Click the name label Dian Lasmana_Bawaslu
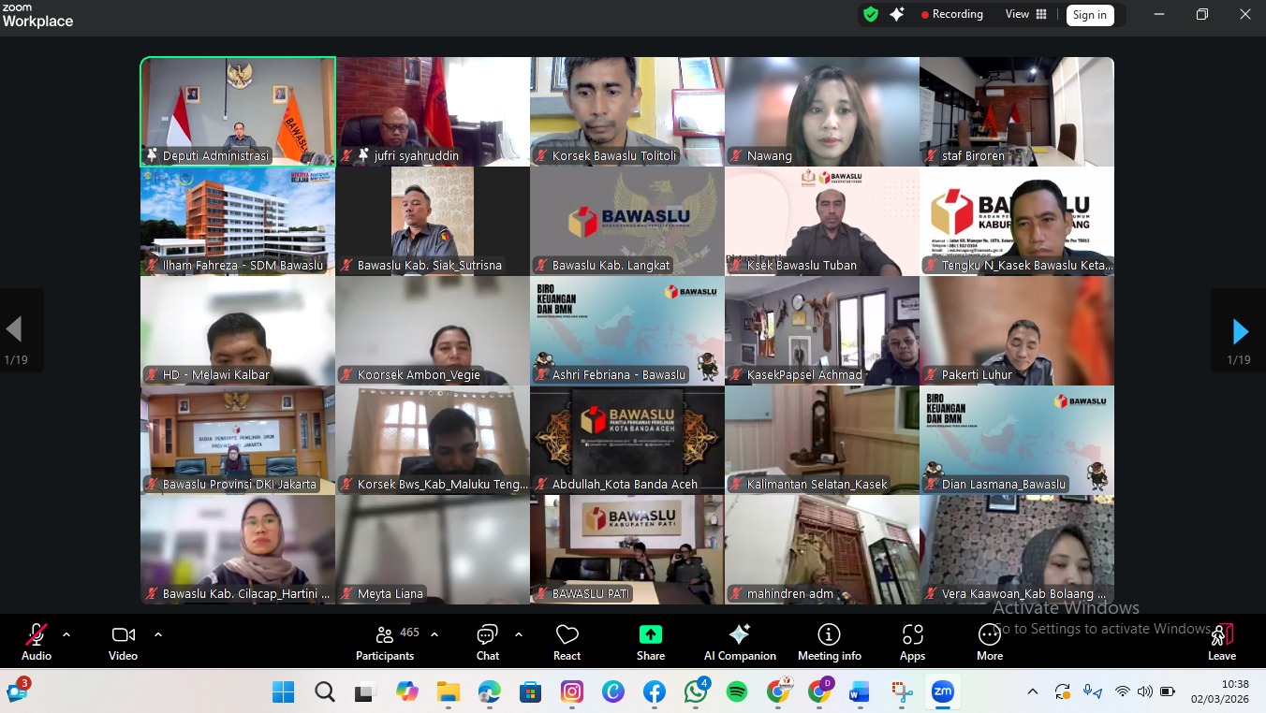Screen dimensions: 1266x713 [1004, 485]
